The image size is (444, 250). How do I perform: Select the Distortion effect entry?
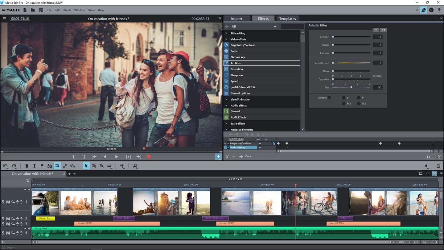237,69
